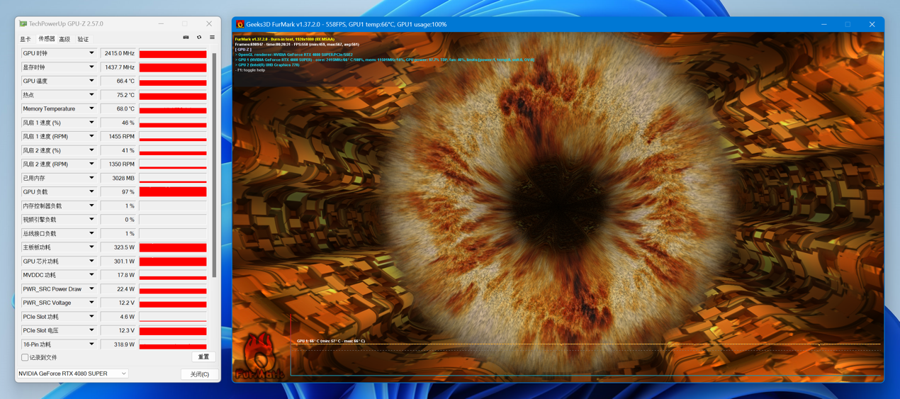Open the GPU-Z hamburger menu icon
Screen dimensions: 900x399
point(212,38)
